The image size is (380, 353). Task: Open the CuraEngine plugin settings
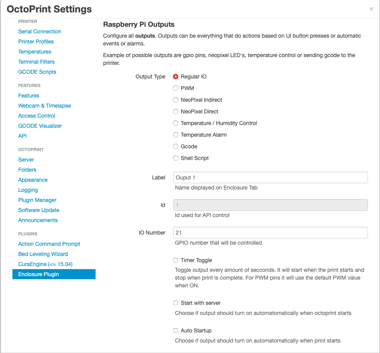coord(45,264)
